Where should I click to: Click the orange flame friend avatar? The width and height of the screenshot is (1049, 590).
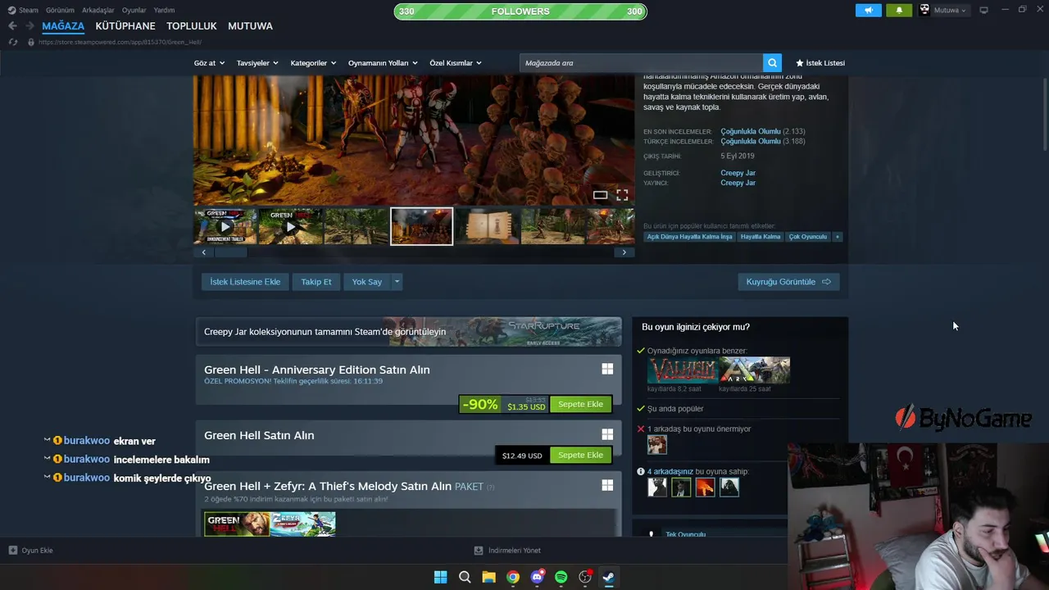point(705,487)
